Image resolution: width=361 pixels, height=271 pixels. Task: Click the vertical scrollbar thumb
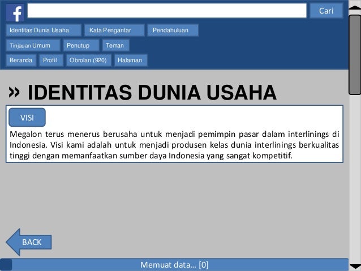click(355, 54)
